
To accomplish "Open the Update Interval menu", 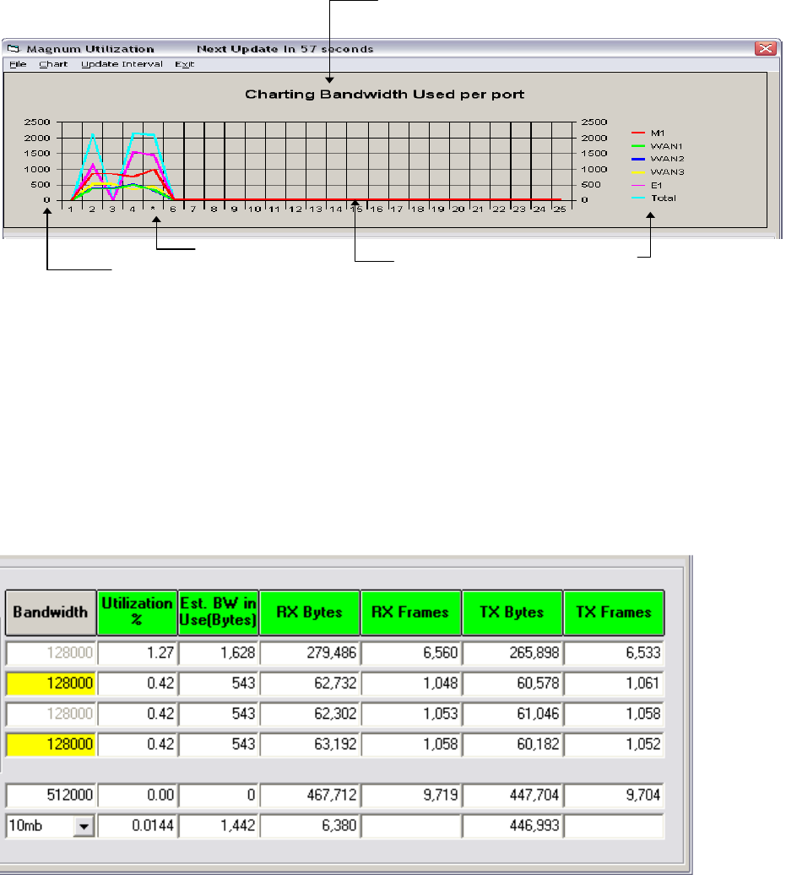I will tap(122, 64).
